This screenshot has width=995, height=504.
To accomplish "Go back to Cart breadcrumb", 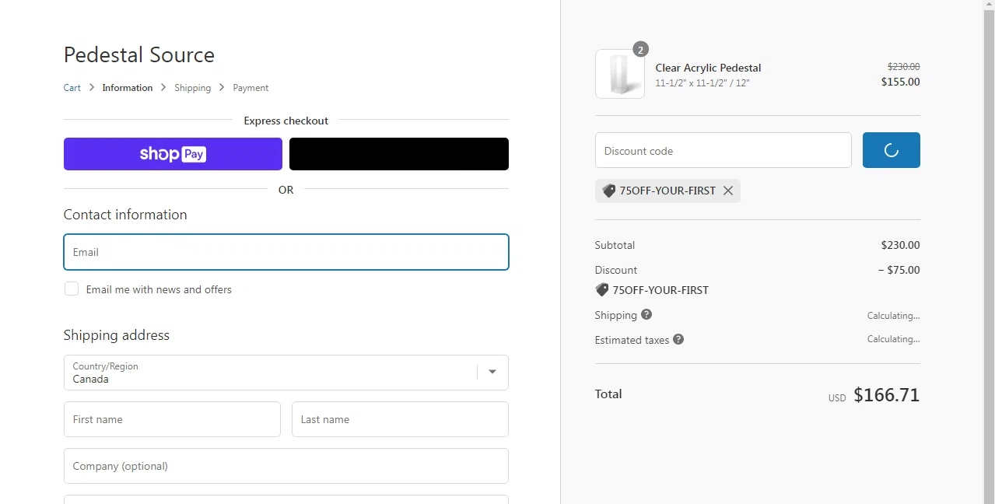I will coord(72,88).
